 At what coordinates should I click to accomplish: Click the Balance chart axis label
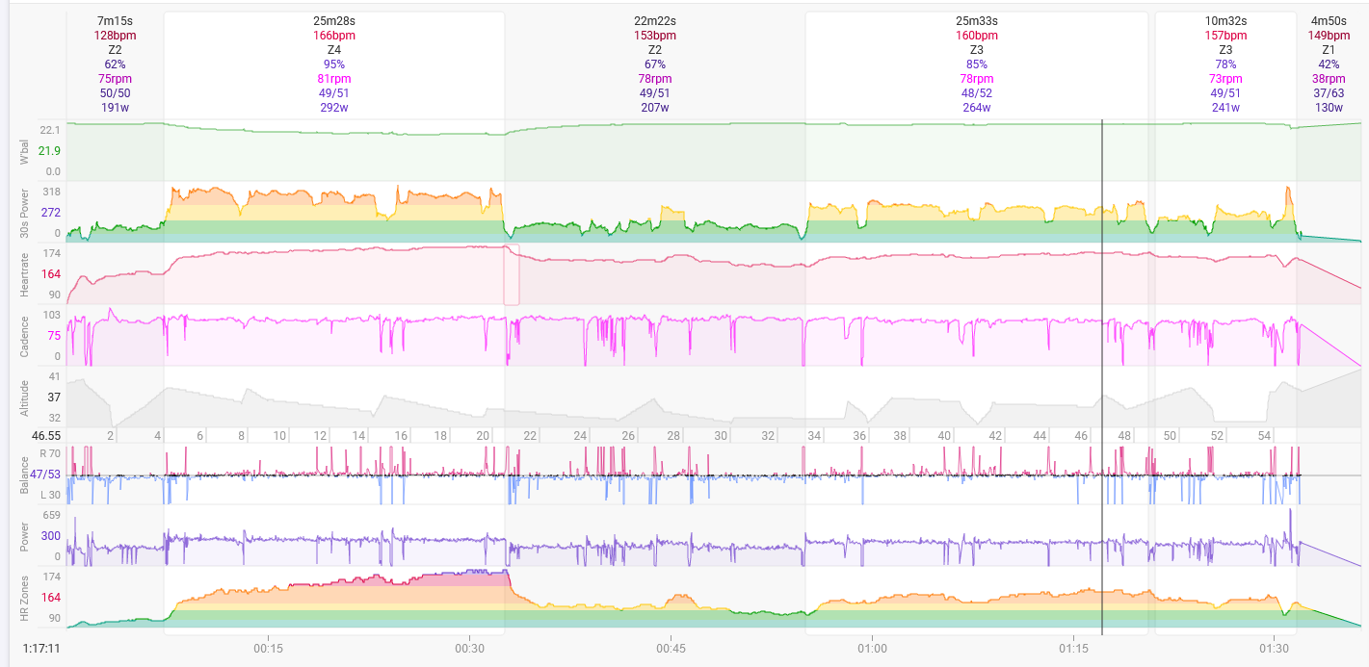pos(26,475)
